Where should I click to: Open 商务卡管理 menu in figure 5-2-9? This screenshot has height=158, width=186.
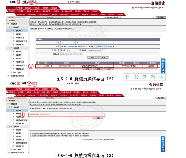pyautogui.click(x=46, y=92)
